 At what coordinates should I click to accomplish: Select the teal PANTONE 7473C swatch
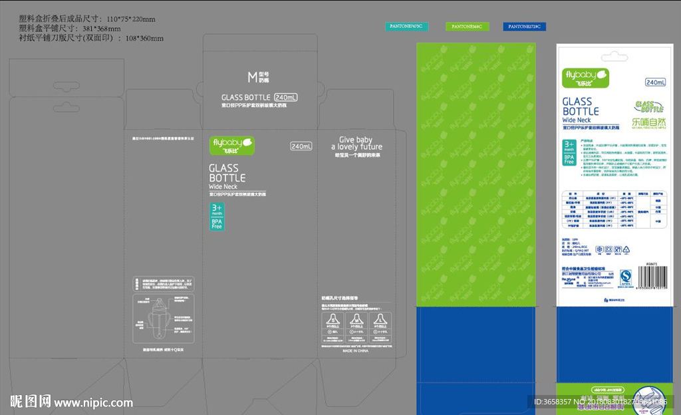point(406,27)
